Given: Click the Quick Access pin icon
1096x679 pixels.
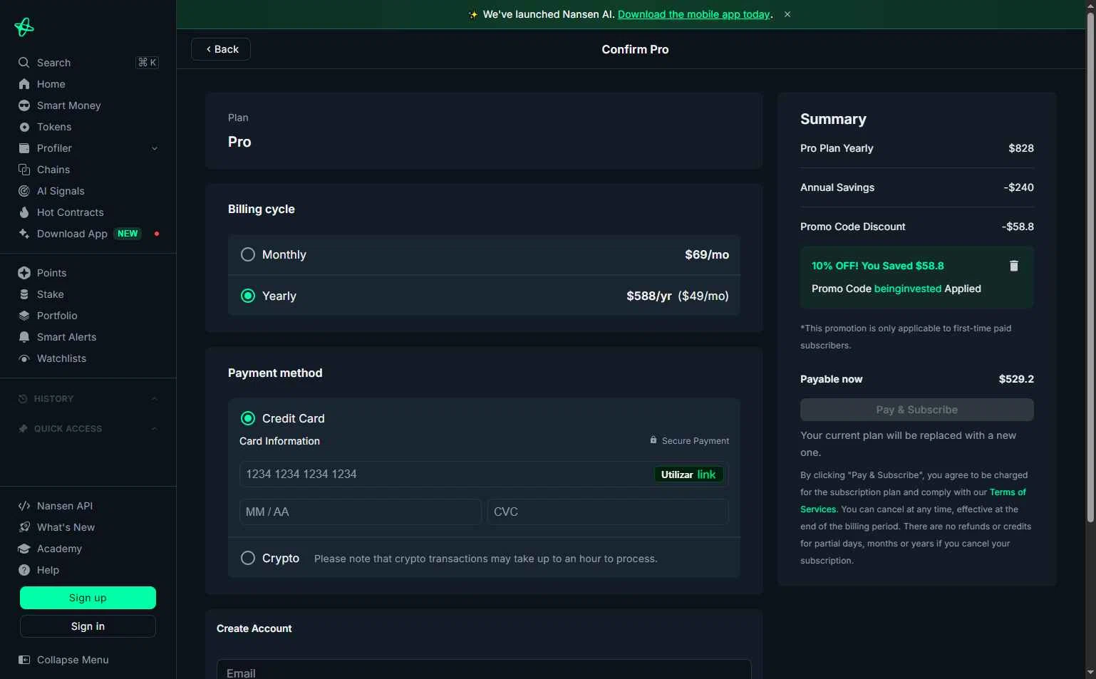Looking at the screenshot, I should (x=23, y=429).
